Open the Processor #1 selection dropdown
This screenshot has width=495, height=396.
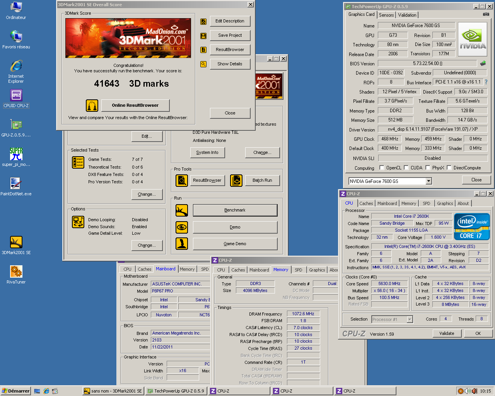pyautogui.click(x=410, y=319)
